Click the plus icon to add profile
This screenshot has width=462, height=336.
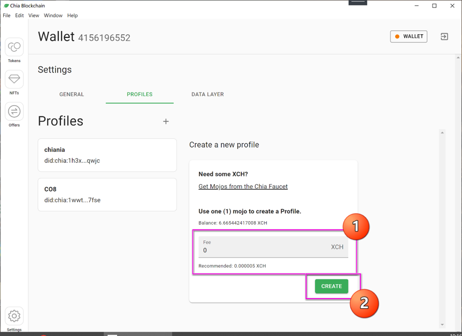[166, 121]
